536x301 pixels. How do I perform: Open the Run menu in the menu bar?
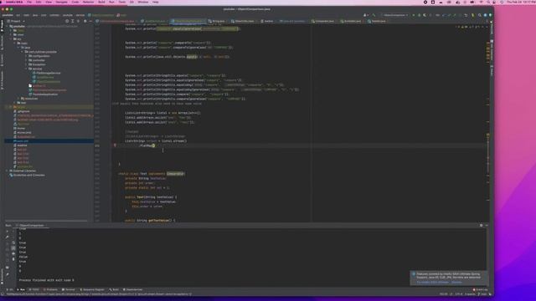pyautogui.click(x=111, y=2)
